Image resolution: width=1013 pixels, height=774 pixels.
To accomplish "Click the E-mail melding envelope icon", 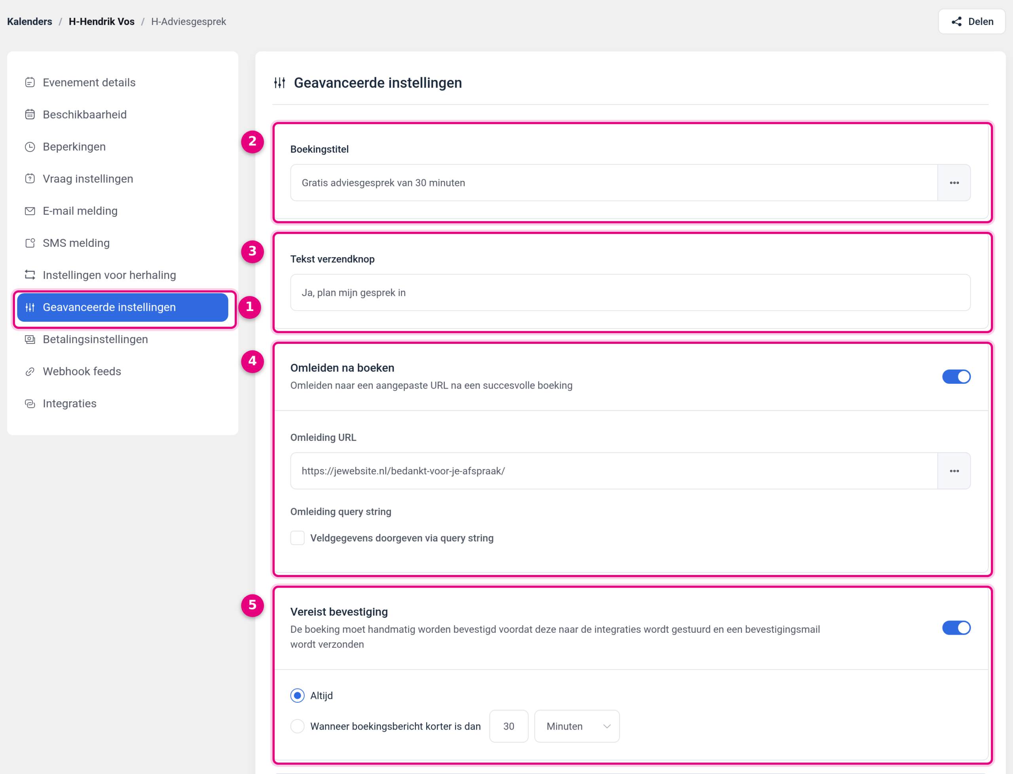I will point(30,211).
